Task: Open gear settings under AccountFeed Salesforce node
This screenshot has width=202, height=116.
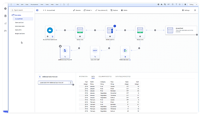Action: pos(48,37)
